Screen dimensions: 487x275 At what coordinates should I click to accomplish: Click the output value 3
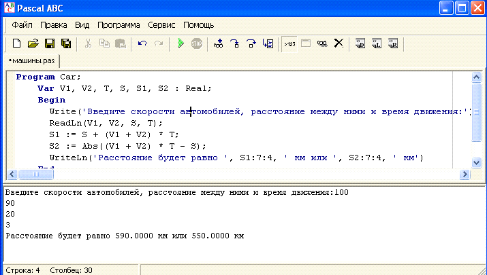pos(7,225)
